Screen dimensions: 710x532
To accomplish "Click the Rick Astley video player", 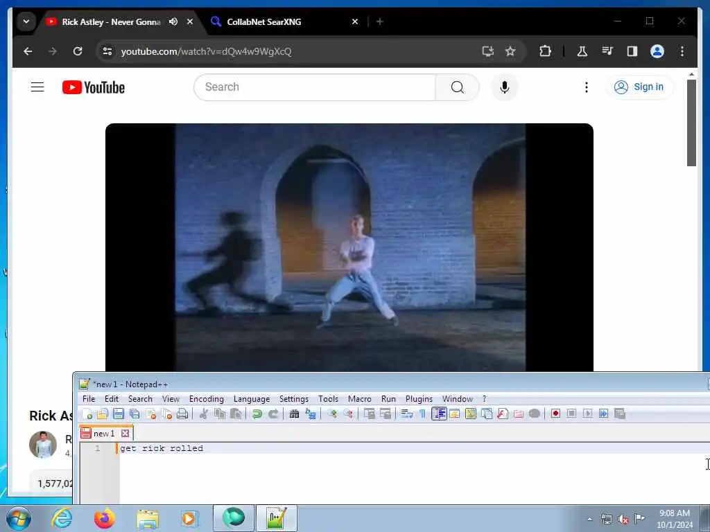I will (349, 247).
